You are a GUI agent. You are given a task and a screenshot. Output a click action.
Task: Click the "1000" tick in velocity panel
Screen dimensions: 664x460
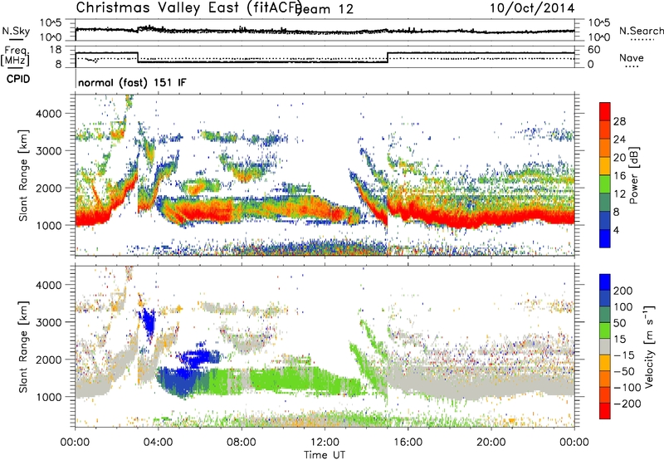click(x=49, y=397)
